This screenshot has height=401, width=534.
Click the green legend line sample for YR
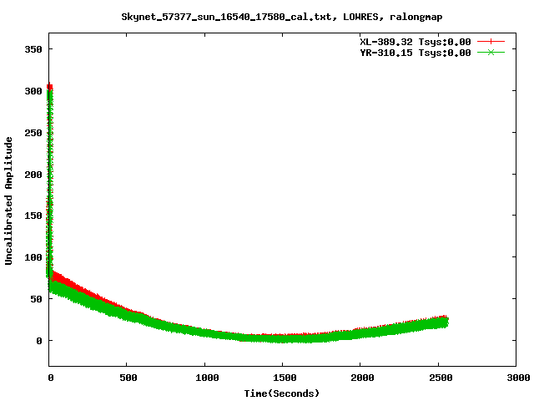pyautogui.click(x=491, y=52)
